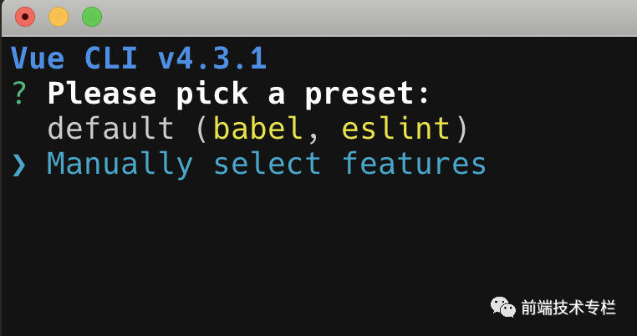Select the Manually select features option
Image resolution: width=637 pixels, height=336 pixels.
point(267,165)
